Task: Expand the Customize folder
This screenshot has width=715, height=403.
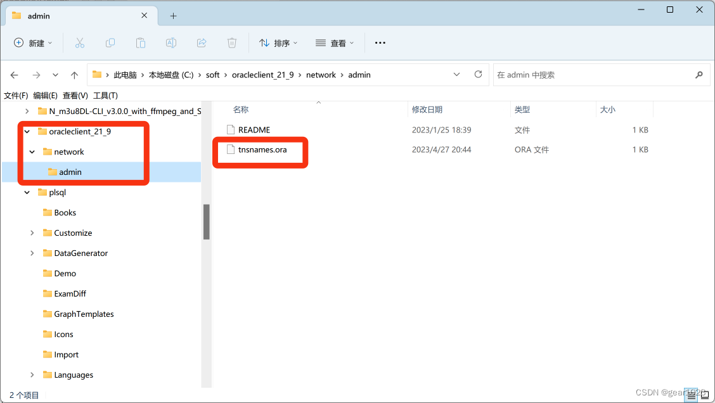Action: 32,233
